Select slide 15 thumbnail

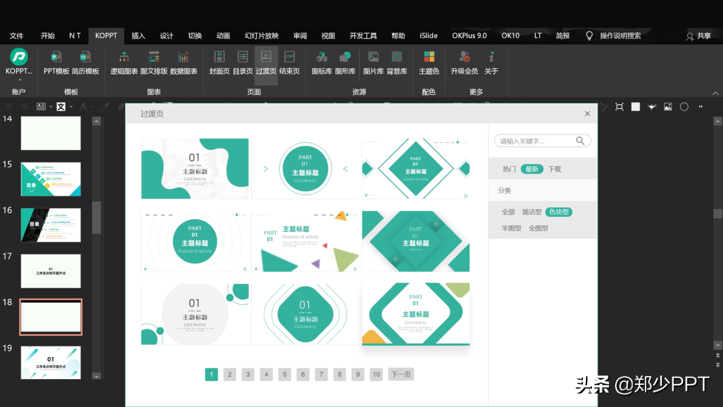(51, 179)
